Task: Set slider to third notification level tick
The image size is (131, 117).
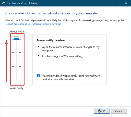Action: (x=17, y=67)
